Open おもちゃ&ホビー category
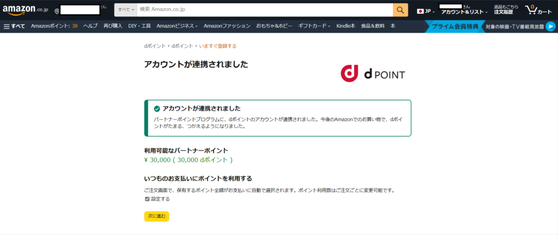Image resolution: width=558 pixels, height=236 pixels. click(x=274, y=26)
